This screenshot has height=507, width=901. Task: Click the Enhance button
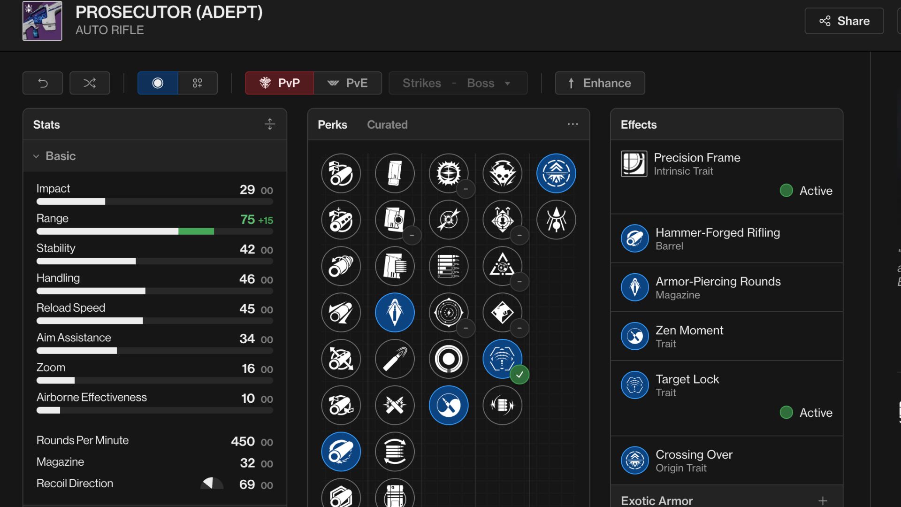coord(600,83)
